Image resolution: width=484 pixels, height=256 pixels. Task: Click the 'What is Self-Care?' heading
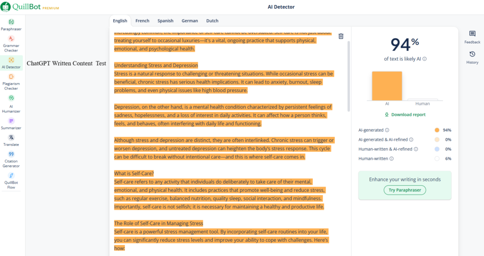coord(134,173)
